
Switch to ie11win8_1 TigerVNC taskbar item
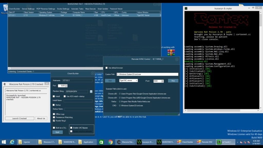pos(225,142)
